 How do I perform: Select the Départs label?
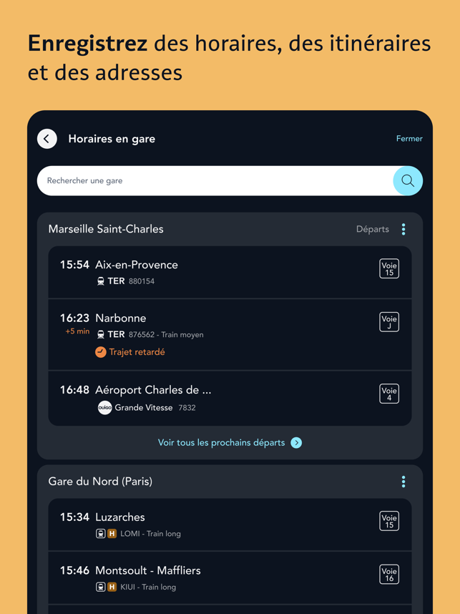[372, 229]
